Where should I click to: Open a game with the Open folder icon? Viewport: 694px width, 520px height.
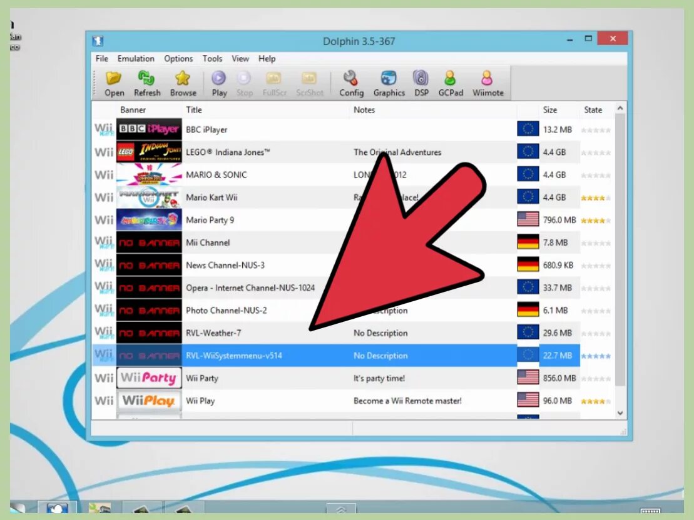pos(114,84)
